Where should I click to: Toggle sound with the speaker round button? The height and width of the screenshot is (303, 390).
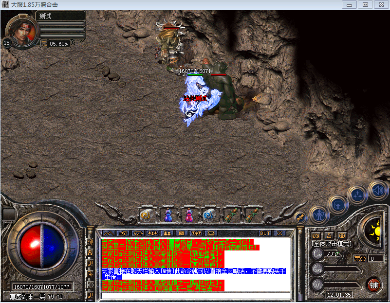point(378,190)
